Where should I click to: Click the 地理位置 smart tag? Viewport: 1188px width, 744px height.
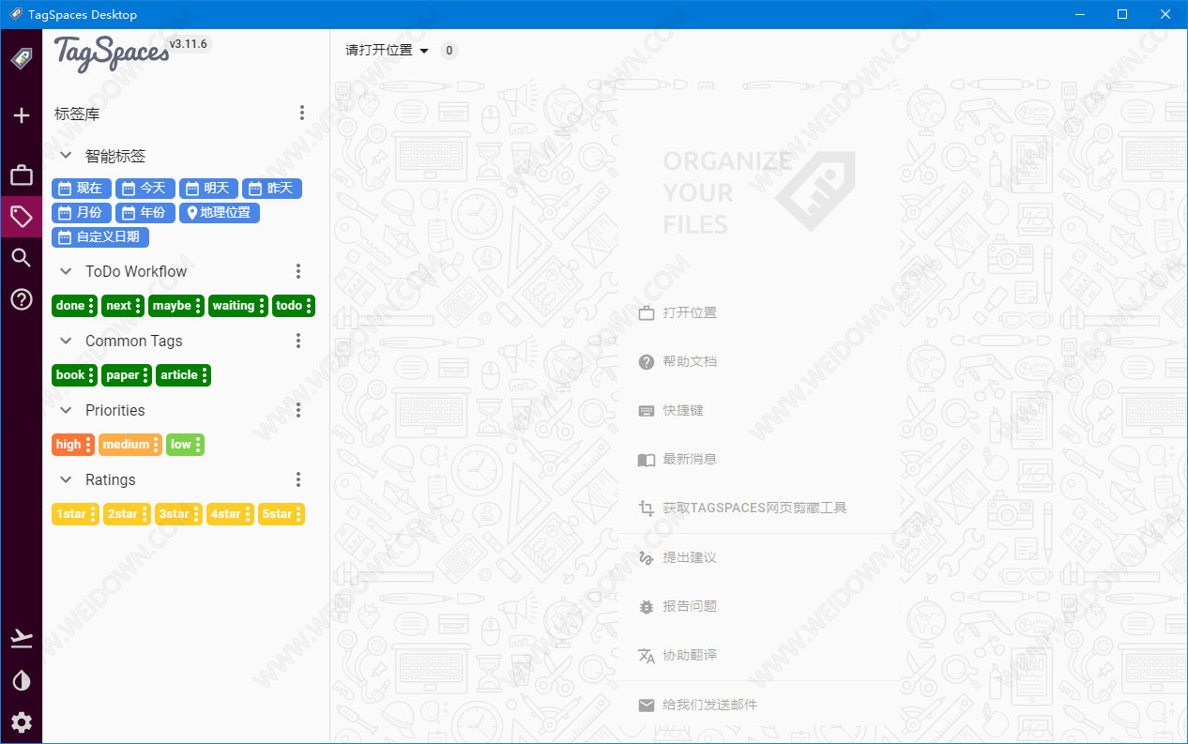pos(220,212)
